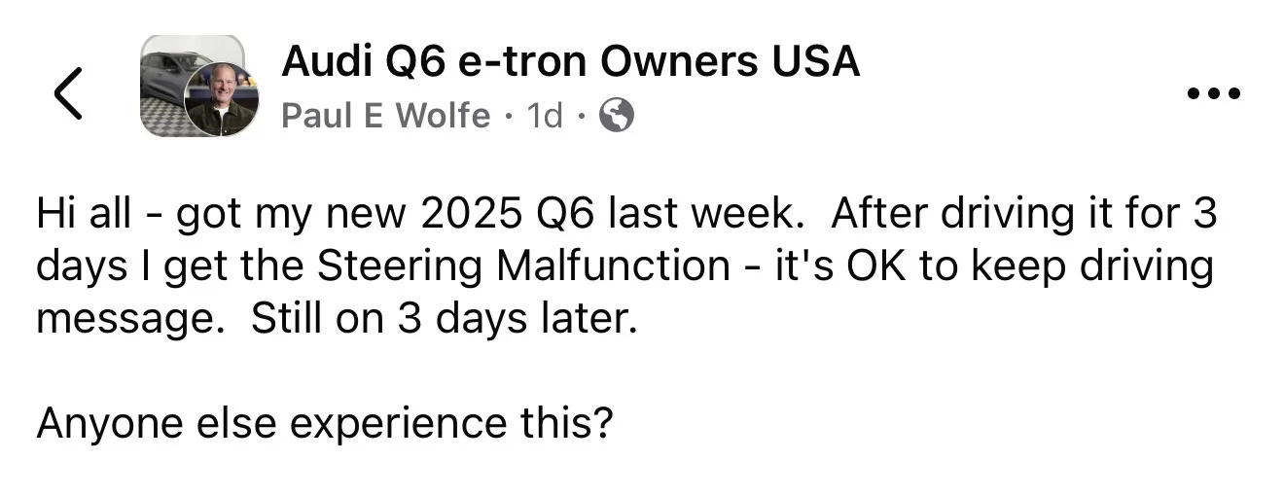Screen dimensions: 1284x496
Task: Click the word 'Owners' in the group title
Action: [679, 62]
